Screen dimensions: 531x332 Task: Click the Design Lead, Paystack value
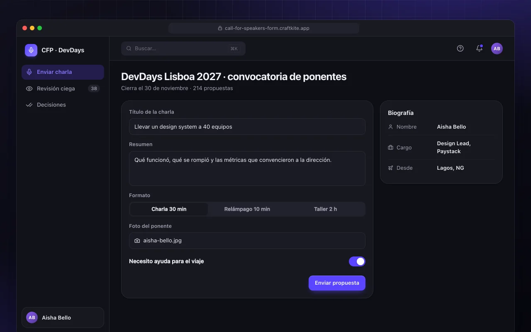pos(454,147)
